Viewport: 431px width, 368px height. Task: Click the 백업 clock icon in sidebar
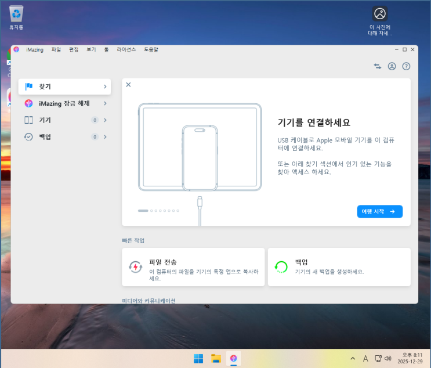click(28, 137)
